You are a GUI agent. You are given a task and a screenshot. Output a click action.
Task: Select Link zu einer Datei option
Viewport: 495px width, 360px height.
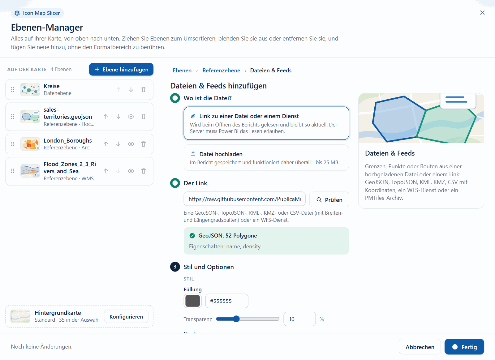tap(266, 123)
